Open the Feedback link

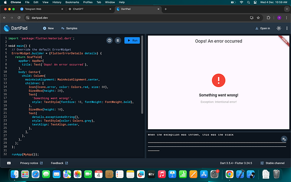coord(60,163)
